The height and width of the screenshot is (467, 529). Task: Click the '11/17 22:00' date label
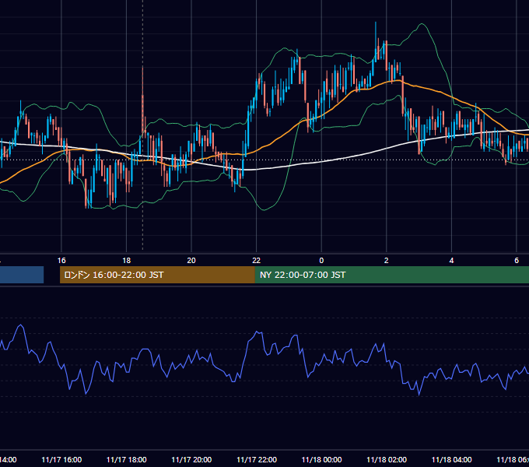click(x=257, y=460)
